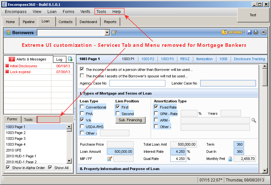Check the FHA loan type

(x=82, y=113)
